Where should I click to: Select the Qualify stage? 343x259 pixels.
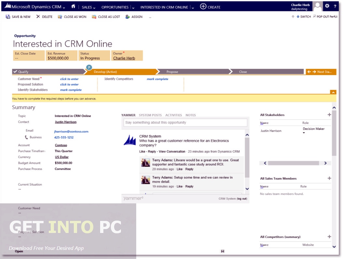48,72
